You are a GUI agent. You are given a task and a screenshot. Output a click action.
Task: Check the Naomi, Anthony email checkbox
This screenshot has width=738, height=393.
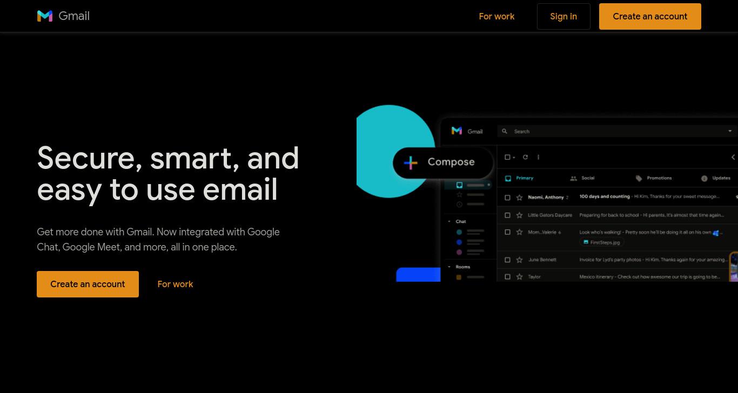pos(507,198)
